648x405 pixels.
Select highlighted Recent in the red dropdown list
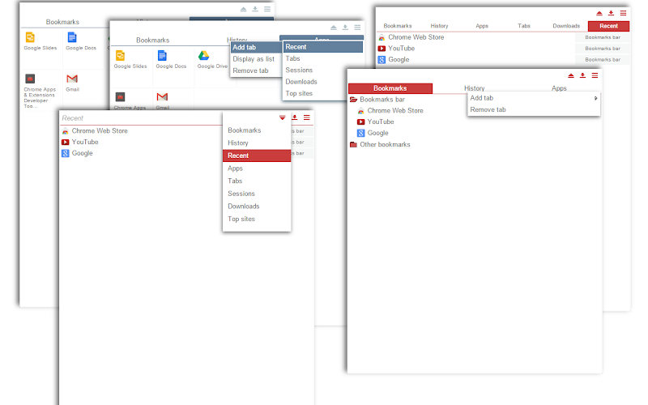click(x=257, y=156)
